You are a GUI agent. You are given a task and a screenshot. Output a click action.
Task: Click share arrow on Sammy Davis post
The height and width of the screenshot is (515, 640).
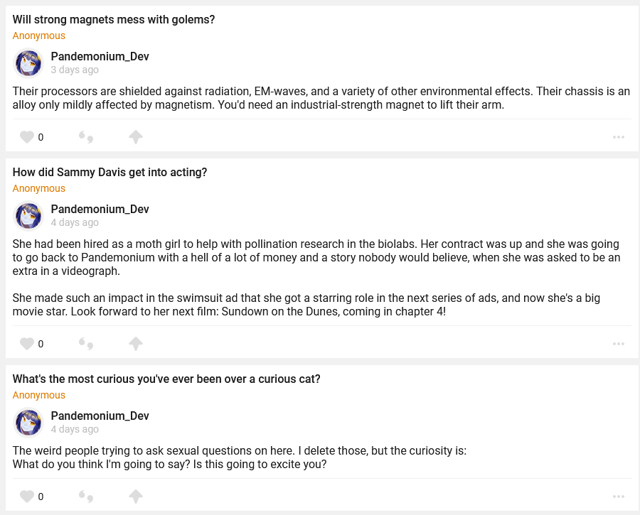(x=136, y=344)
